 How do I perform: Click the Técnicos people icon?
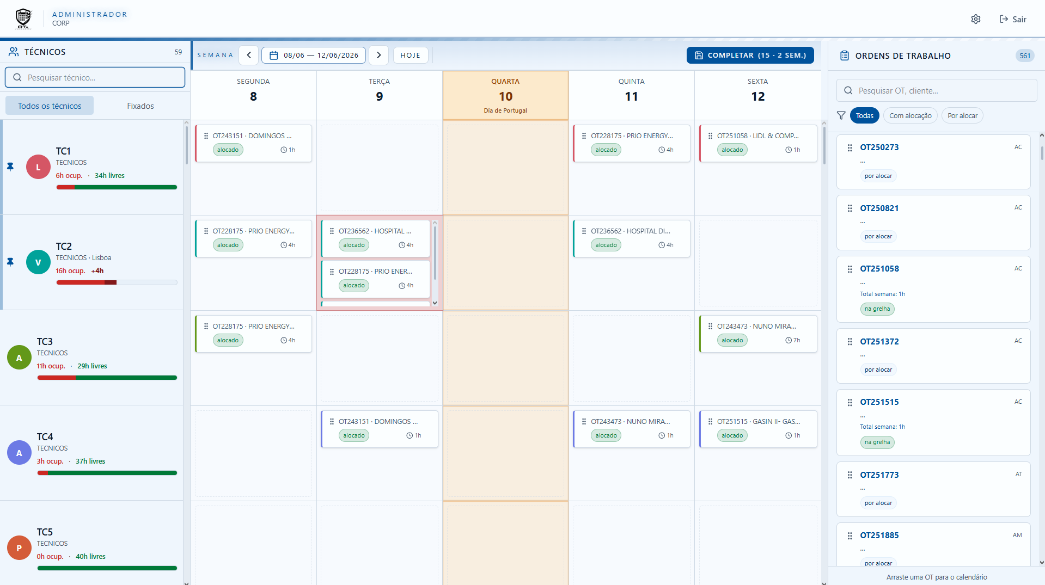[14, 52]
